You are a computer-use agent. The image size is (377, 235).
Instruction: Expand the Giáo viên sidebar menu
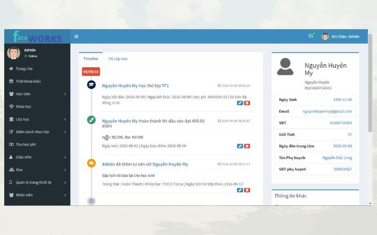(37, 157)
